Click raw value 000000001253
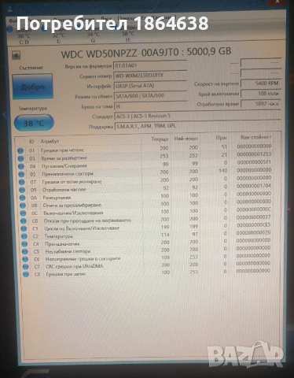294x378 pixels. point(254,154)
